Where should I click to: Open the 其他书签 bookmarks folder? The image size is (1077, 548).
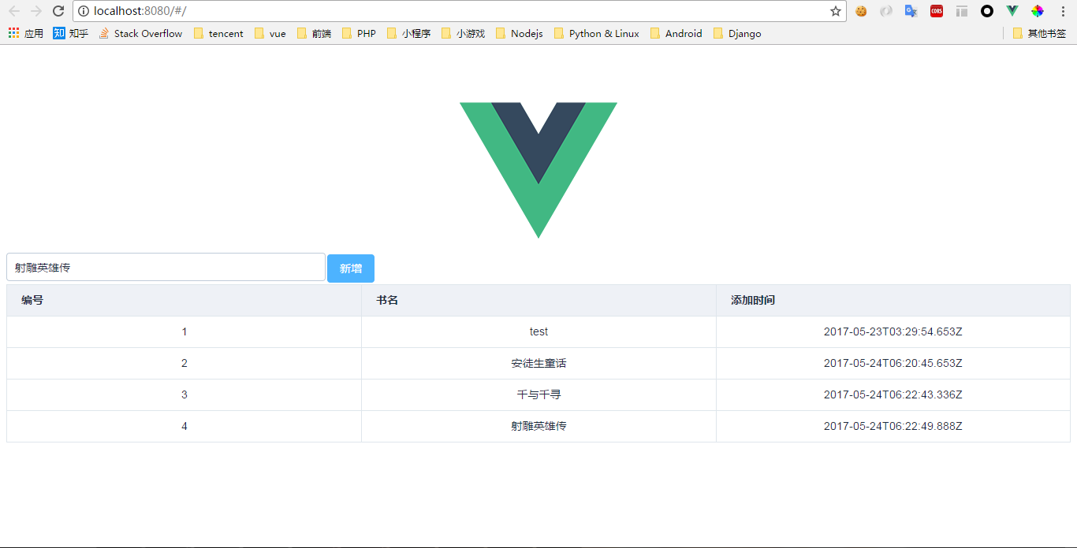click(x=1039, y=33)
